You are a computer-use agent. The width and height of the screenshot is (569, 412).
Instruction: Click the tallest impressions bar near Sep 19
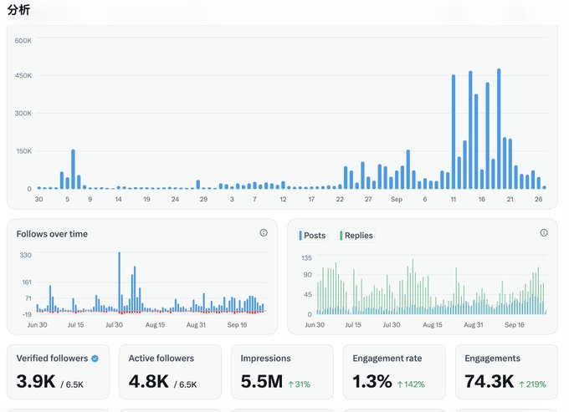click(x=499, y=129)
